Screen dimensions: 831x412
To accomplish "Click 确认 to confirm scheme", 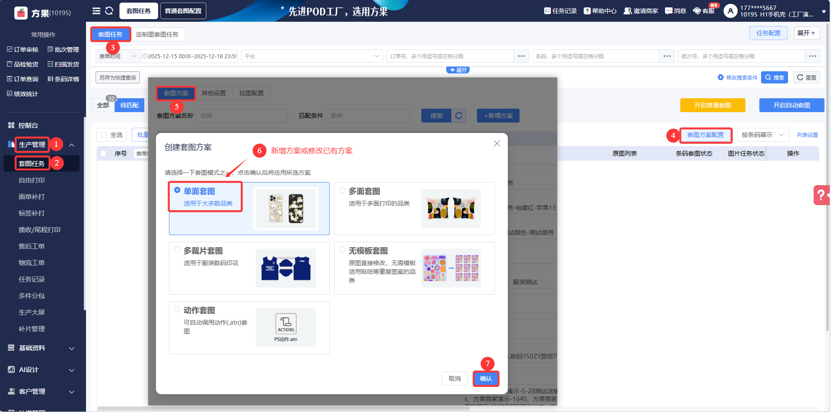I will click(486, 379).
